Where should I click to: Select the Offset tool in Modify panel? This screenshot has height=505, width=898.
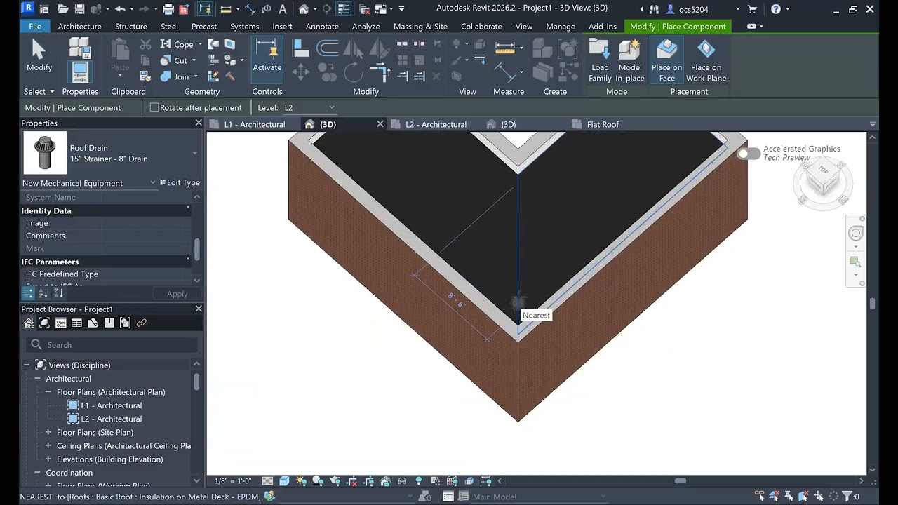327,48
